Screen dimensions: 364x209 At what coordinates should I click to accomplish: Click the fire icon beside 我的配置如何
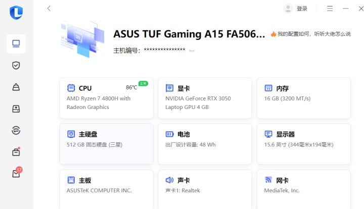pos(274,34)
